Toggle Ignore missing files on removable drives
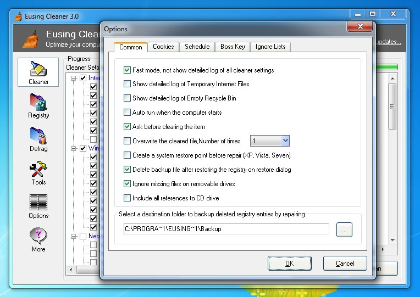The width and height of the screenshot is (420, 297). 127,183
